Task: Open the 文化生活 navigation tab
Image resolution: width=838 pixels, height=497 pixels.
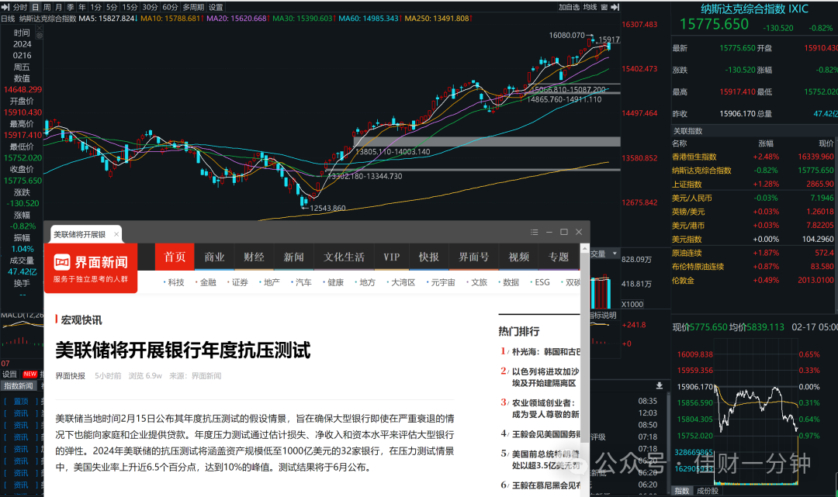Action: click(x=345, y=257)
